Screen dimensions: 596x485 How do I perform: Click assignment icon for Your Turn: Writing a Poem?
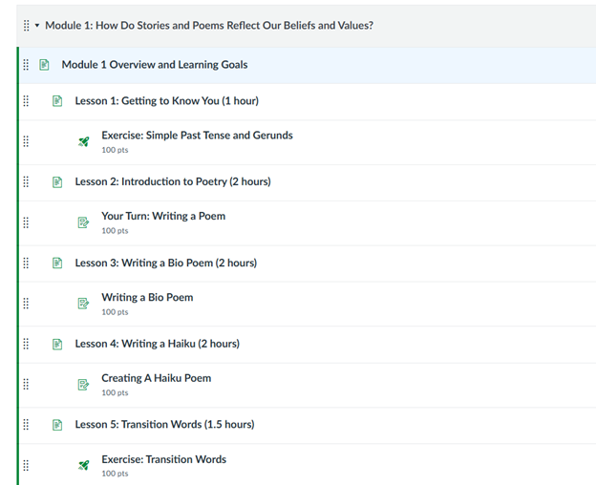pyautogui.click(x=83, y=222)
